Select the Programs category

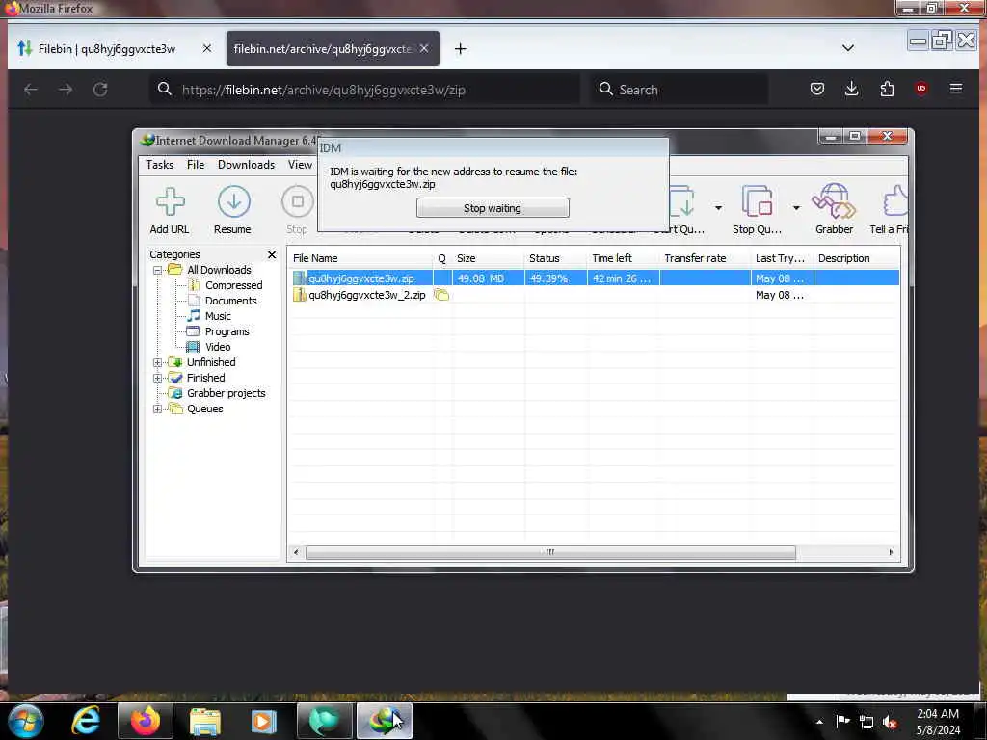(227, 331)
